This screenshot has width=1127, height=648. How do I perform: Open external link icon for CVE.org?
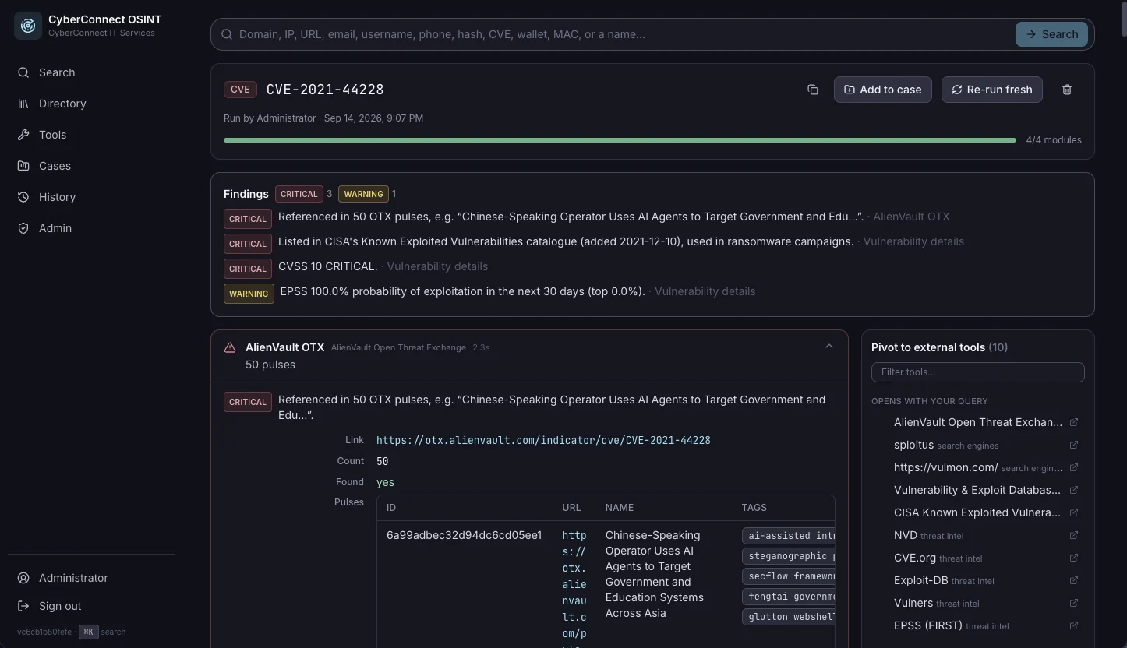click(x=1074, y=558)
